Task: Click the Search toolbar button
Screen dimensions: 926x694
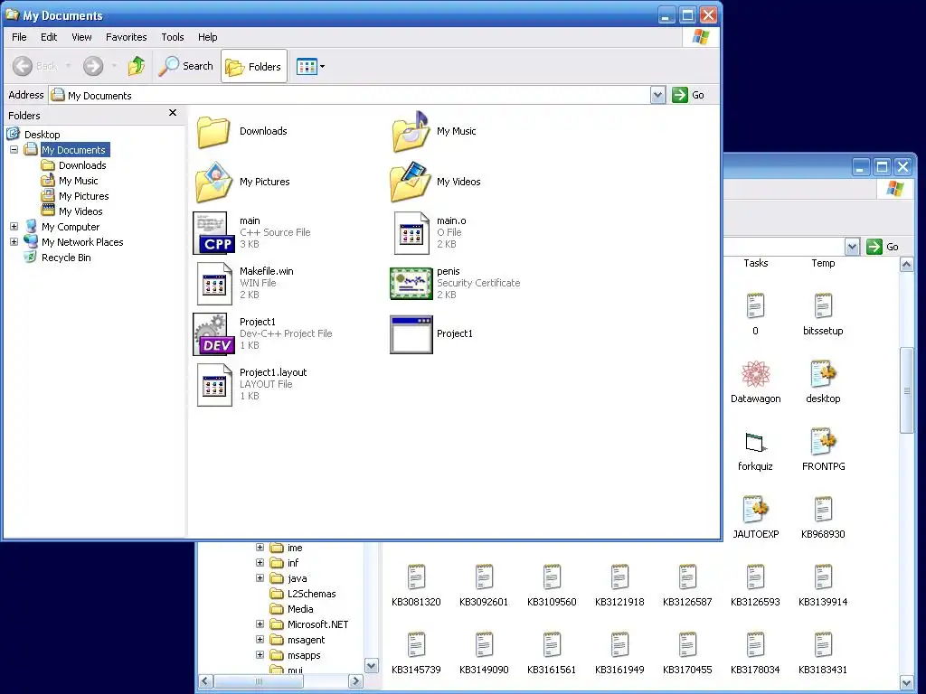Action: (186, 66)
